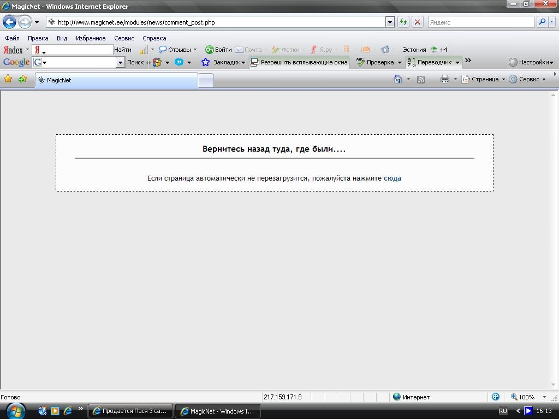Click the сюда link

tap(392, 178)
